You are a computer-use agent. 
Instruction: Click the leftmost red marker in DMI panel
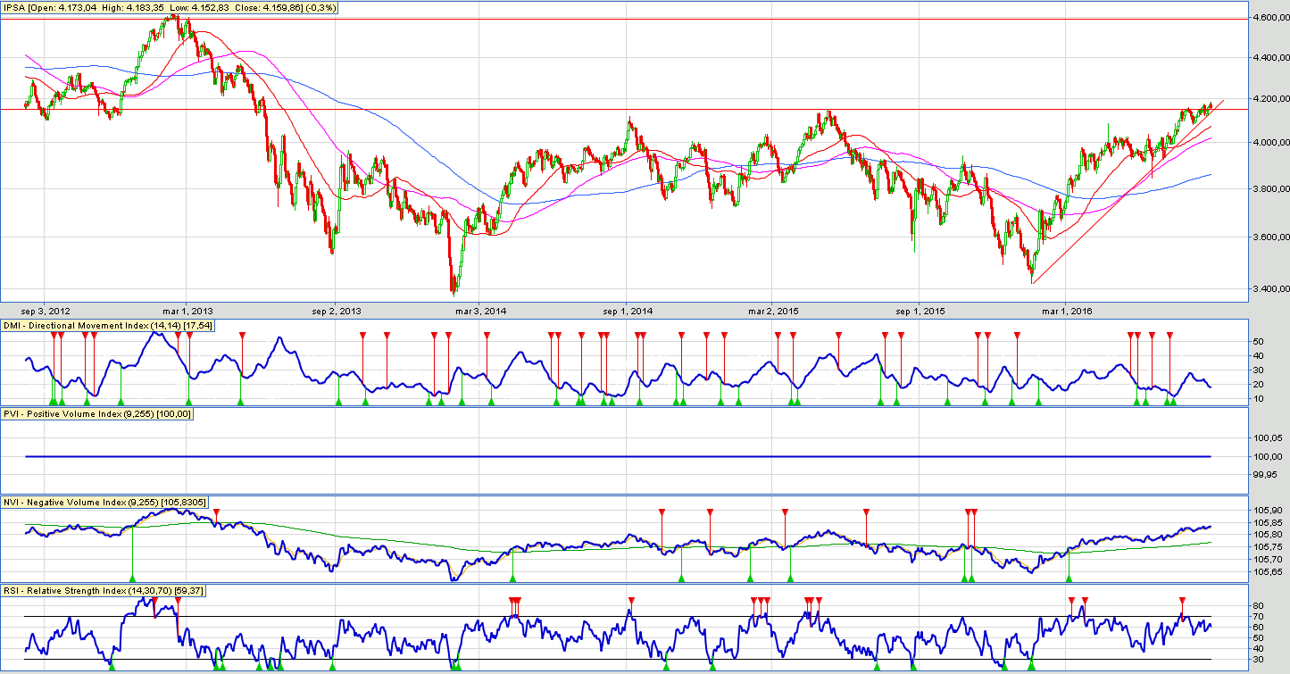[54, 335]
